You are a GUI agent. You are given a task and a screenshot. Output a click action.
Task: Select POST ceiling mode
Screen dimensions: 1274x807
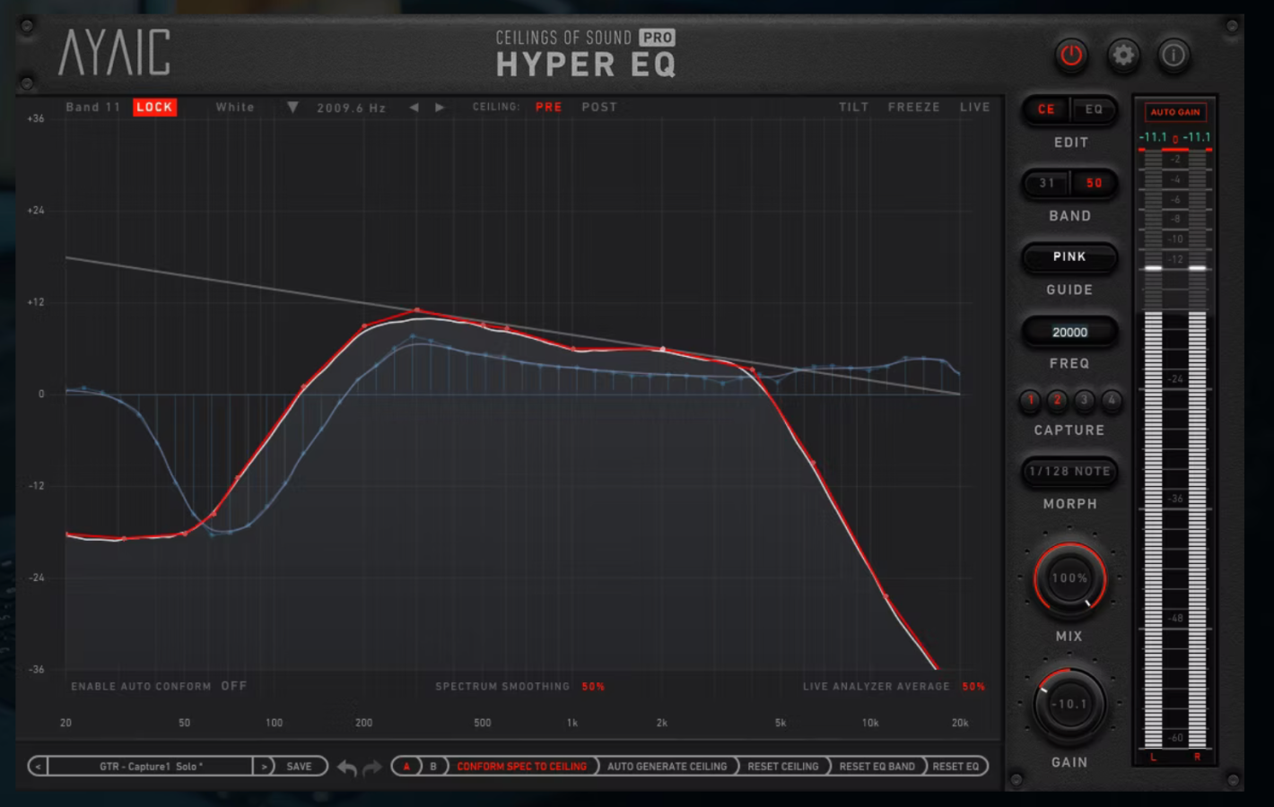click(599, 107)
